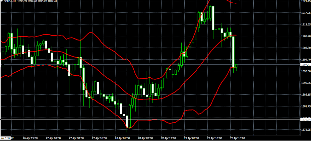This screenshot has height=141, width=311.
Task: Click the 1886.15 price axis label
Action: click(x=306, y=94)
